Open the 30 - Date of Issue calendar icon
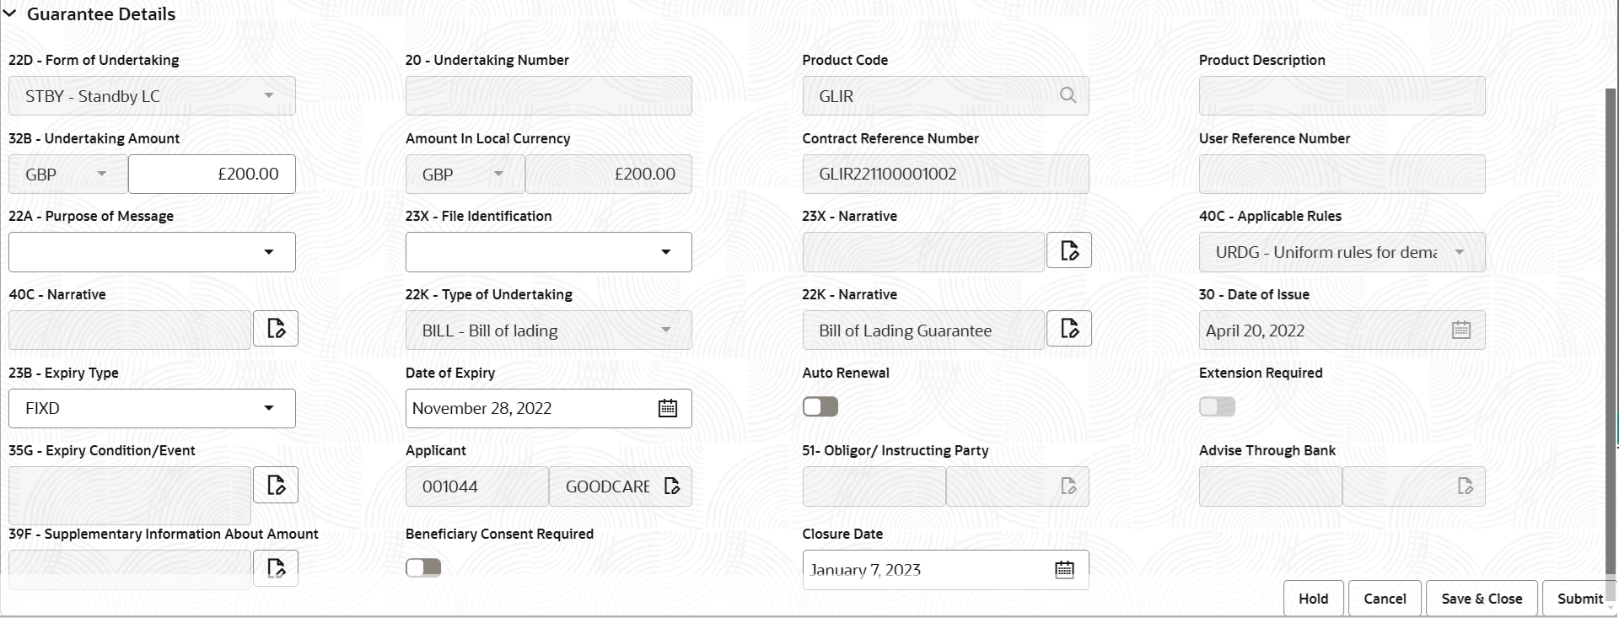Viewport: 1619px width, 618px height. pyautogui.click(x=1461, y=330)
